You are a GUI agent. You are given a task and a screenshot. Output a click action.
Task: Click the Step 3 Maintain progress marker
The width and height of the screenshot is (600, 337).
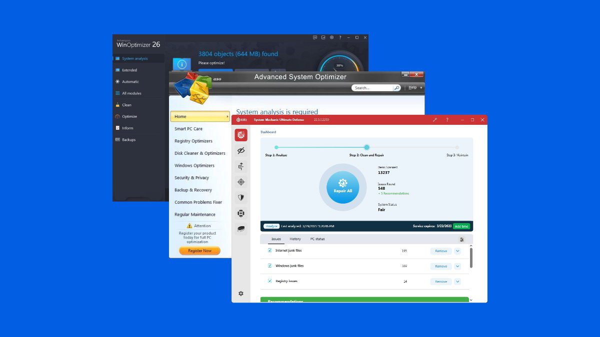(x=457, y=147)
